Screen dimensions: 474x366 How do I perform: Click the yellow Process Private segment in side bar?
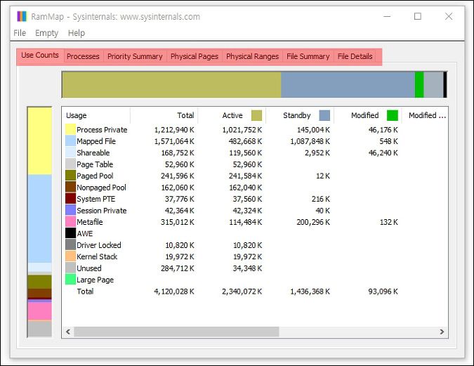point(39,141)
